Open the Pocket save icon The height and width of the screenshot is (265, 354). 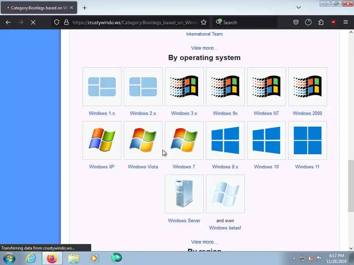(296, 22)
